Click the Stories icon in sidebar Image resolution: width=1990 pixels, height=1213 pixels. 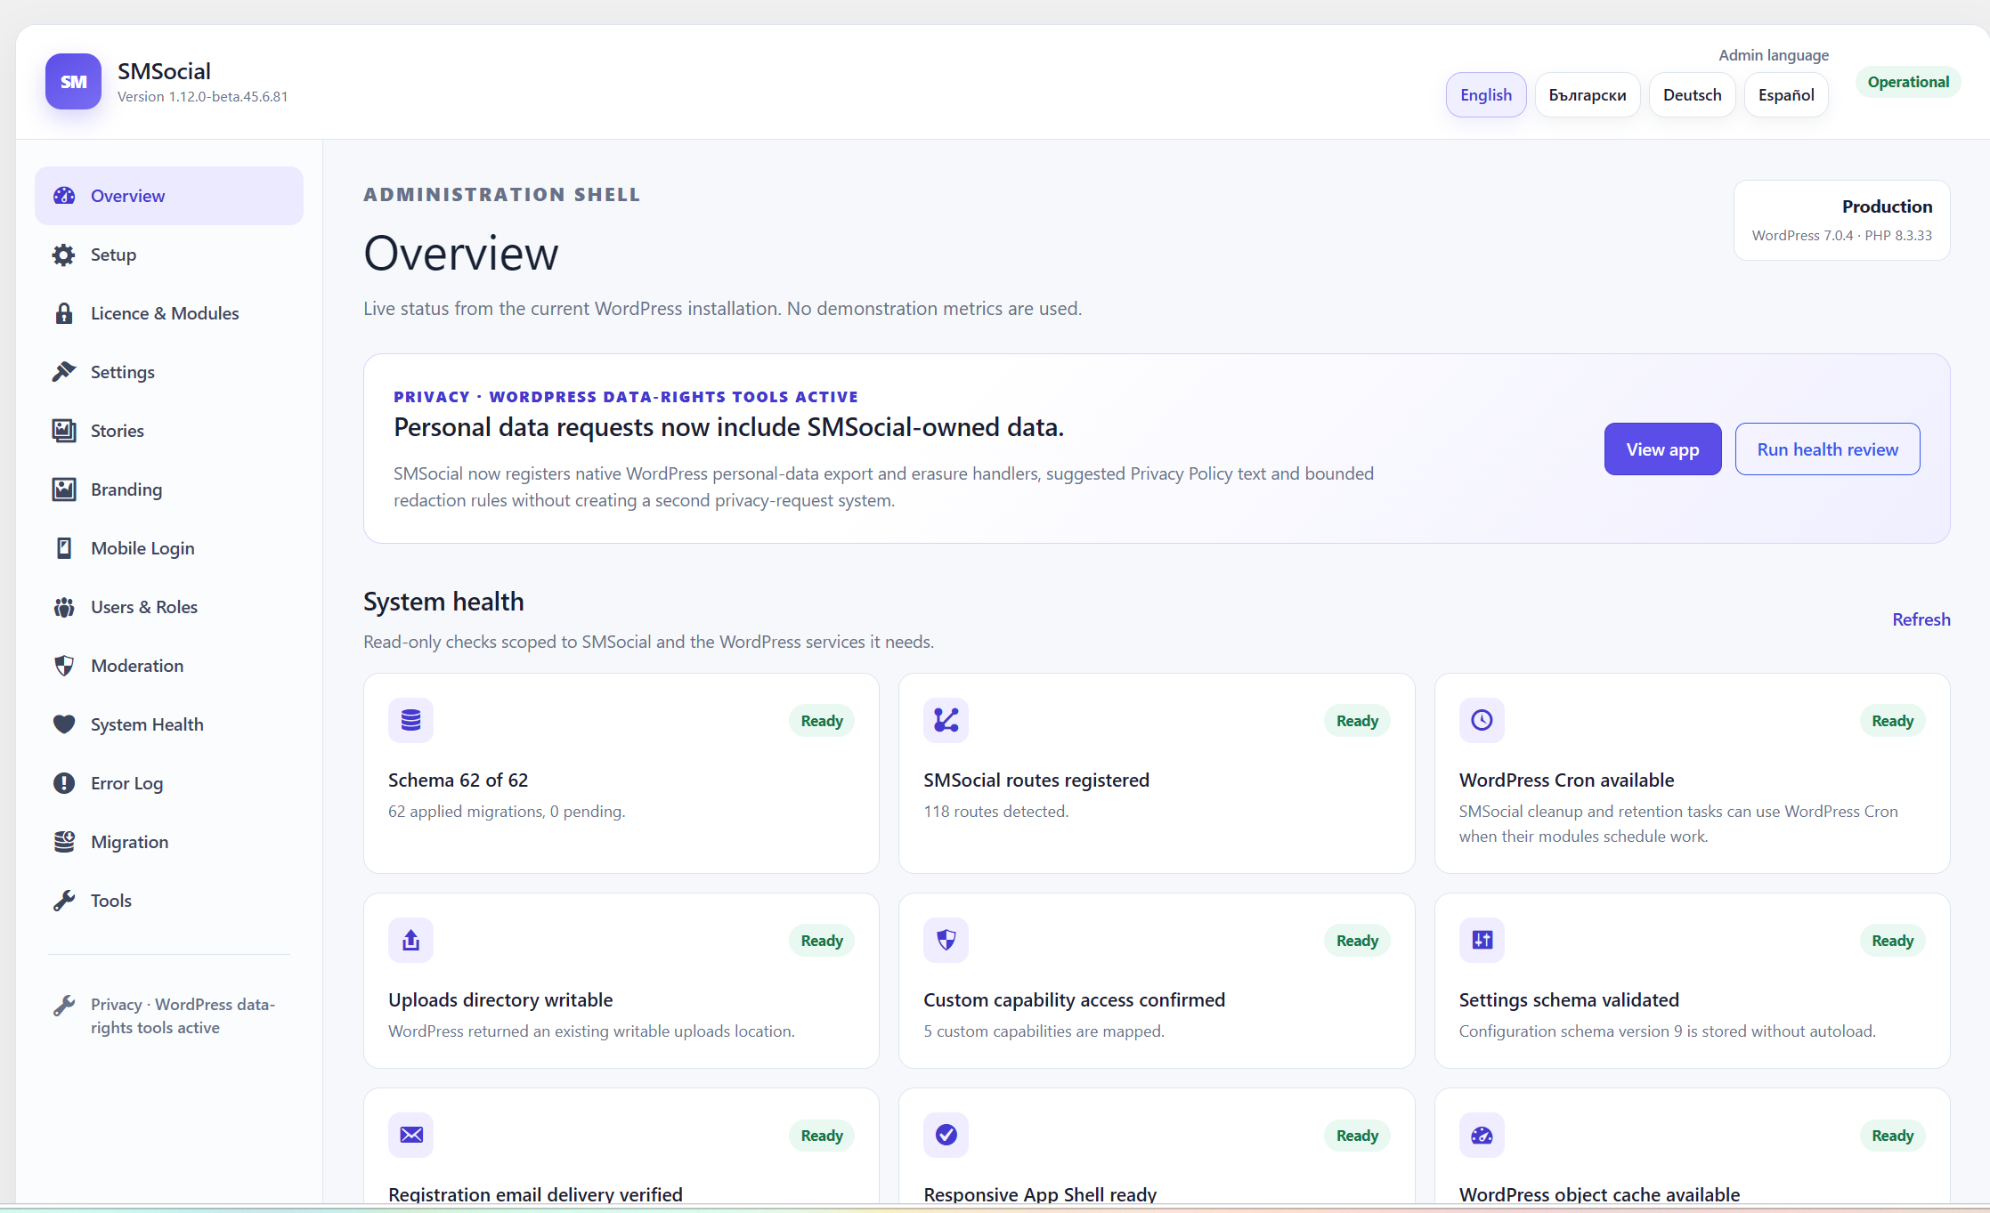pyautogui.click(x=64, y=431)
